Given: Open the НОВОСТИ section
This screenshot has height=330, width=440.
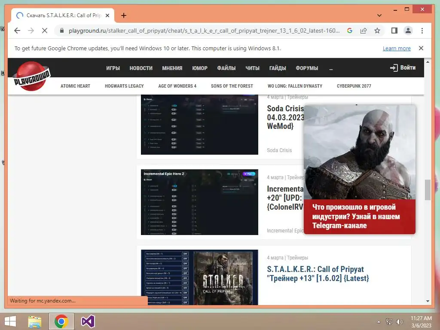Looking at the screenshot, I should pyautogui.click(x=141, y=68).
